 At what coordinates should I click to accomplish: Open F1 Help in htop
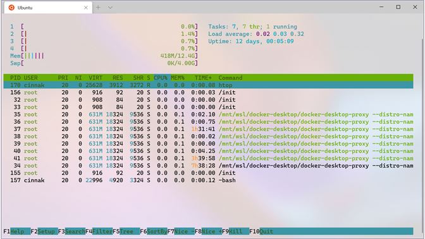[x=17, y=231]
